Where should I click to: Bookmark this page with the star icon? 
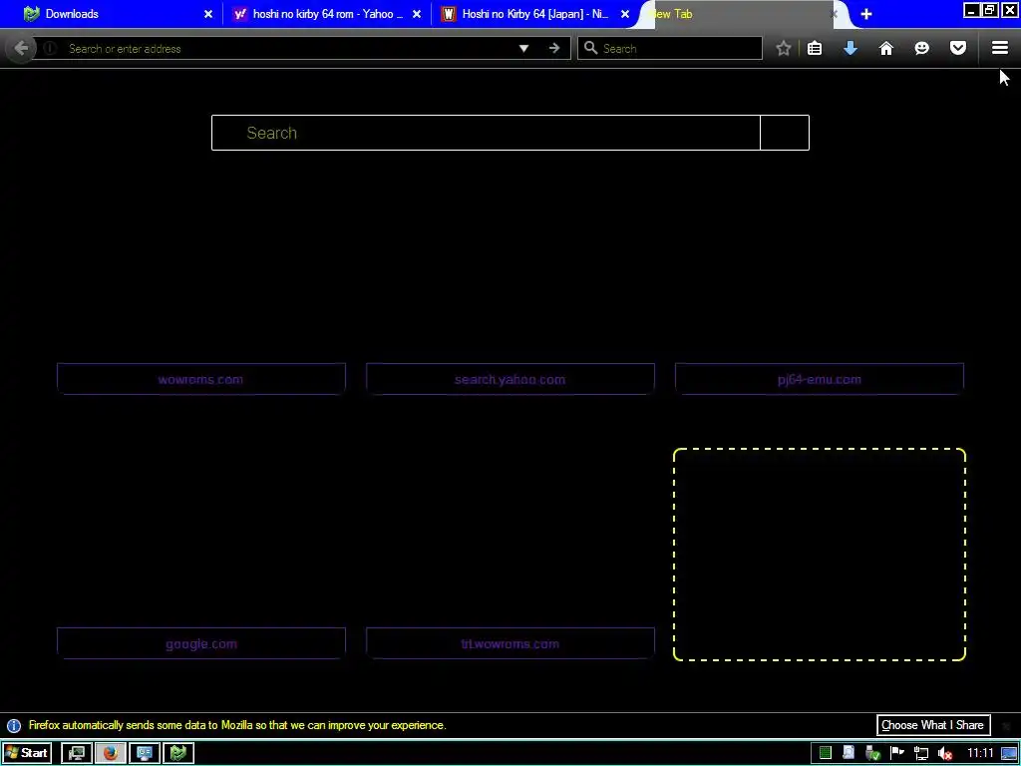(x=784, y=48)
